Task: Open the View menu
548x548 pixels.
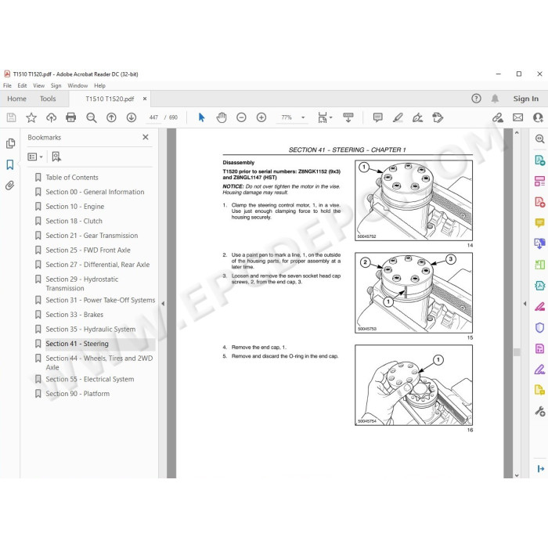Action: click(39, 85)
